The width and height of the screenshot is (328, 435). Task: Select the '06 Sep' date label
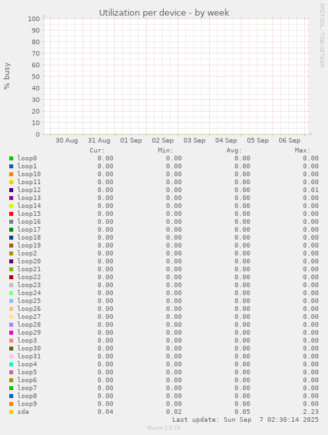tap(290, 141)
